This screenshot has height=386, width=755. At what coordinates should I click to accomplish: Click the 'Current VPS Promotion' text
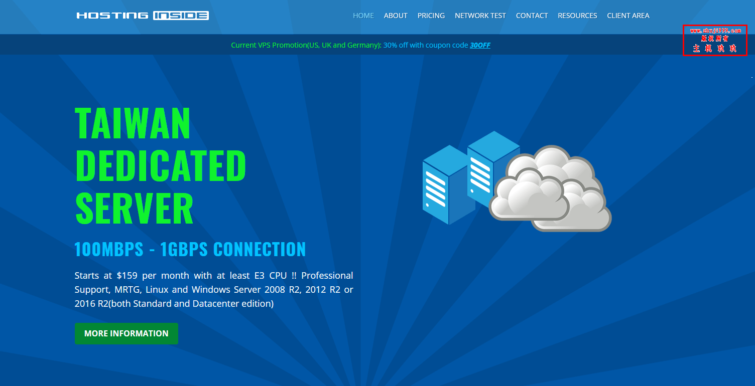click(306, 45)
